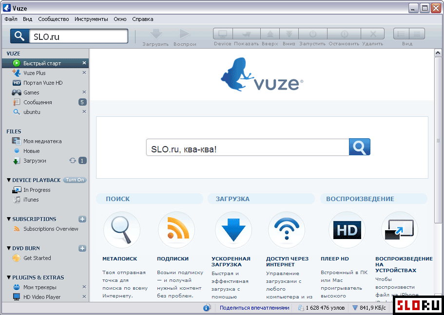This screenshot has height=315, width=444.
Task: Click the ДОСТУП ЧЕРЕЗ ИНТЕРНЕТ wireless icon
Action: [x=287, y=230]
